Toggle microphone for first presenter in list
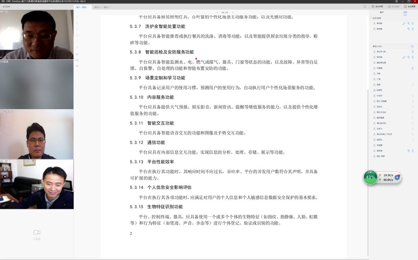418x260 pixels. coord(408,24)
